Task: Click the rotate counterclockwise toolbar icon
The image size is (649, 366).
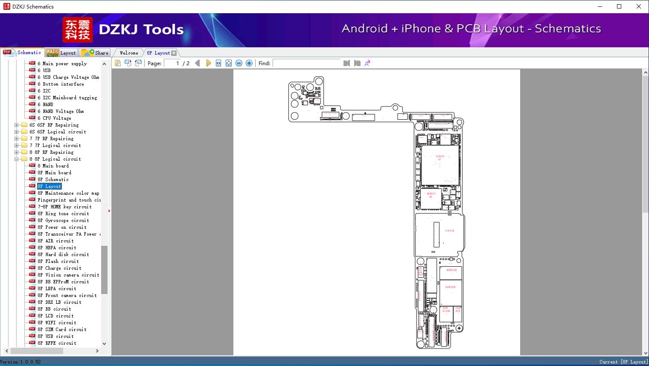Action: [x=138, y=63]
